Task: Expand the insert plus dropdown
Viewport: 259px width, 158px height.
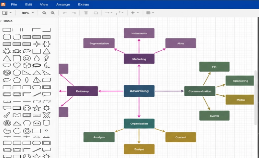Action: [x=134, y=13]
